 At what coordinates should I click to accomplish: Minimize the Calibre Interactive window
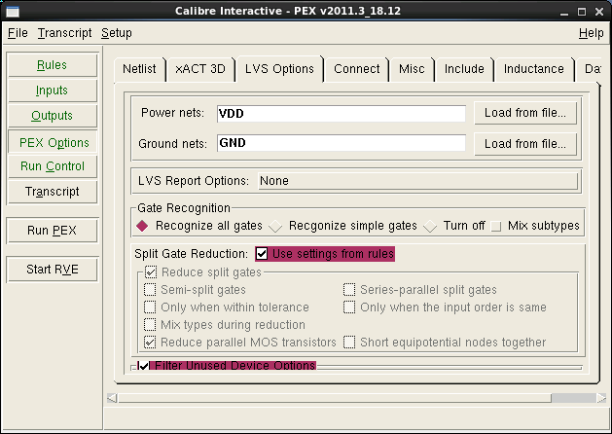pos(564,12)
